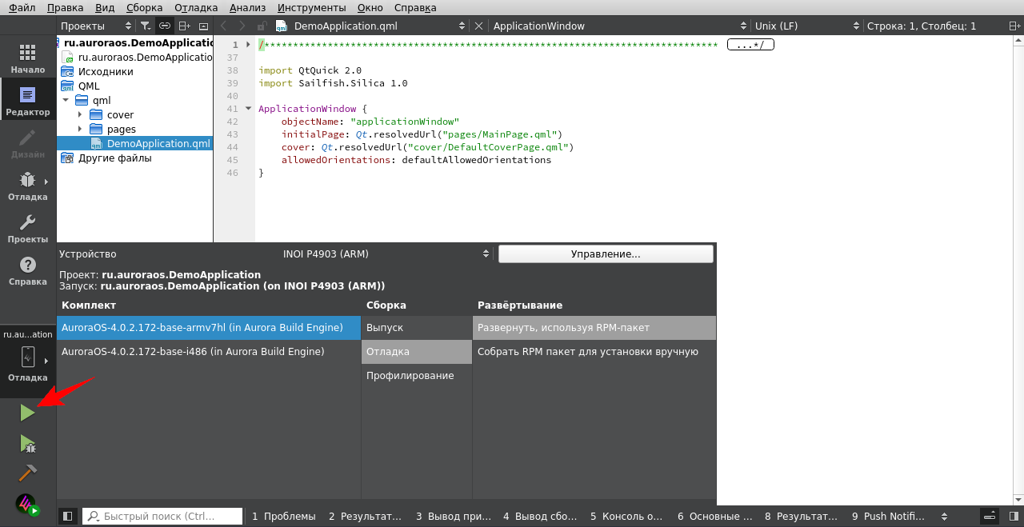Open Справка help mode
The height and width of the screenshot is (527, 1024).
(27, 271)
